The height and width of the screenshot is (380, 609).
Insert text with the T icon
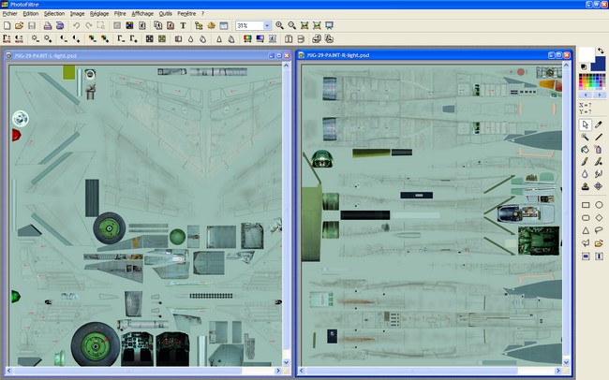183,25
